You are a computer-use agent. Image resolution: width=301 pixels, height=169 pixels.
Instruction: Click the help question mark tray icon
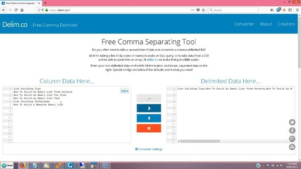258,165
